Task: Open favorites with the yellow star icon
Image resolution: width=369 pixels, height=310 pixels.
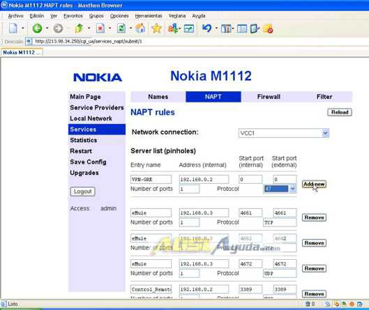Action: (x=156, y=29)
